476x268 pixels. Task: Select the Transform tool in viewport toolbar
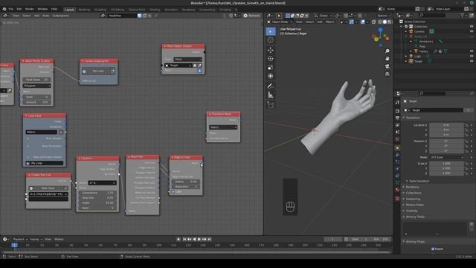pyautogui.click(x=271, y=76)
